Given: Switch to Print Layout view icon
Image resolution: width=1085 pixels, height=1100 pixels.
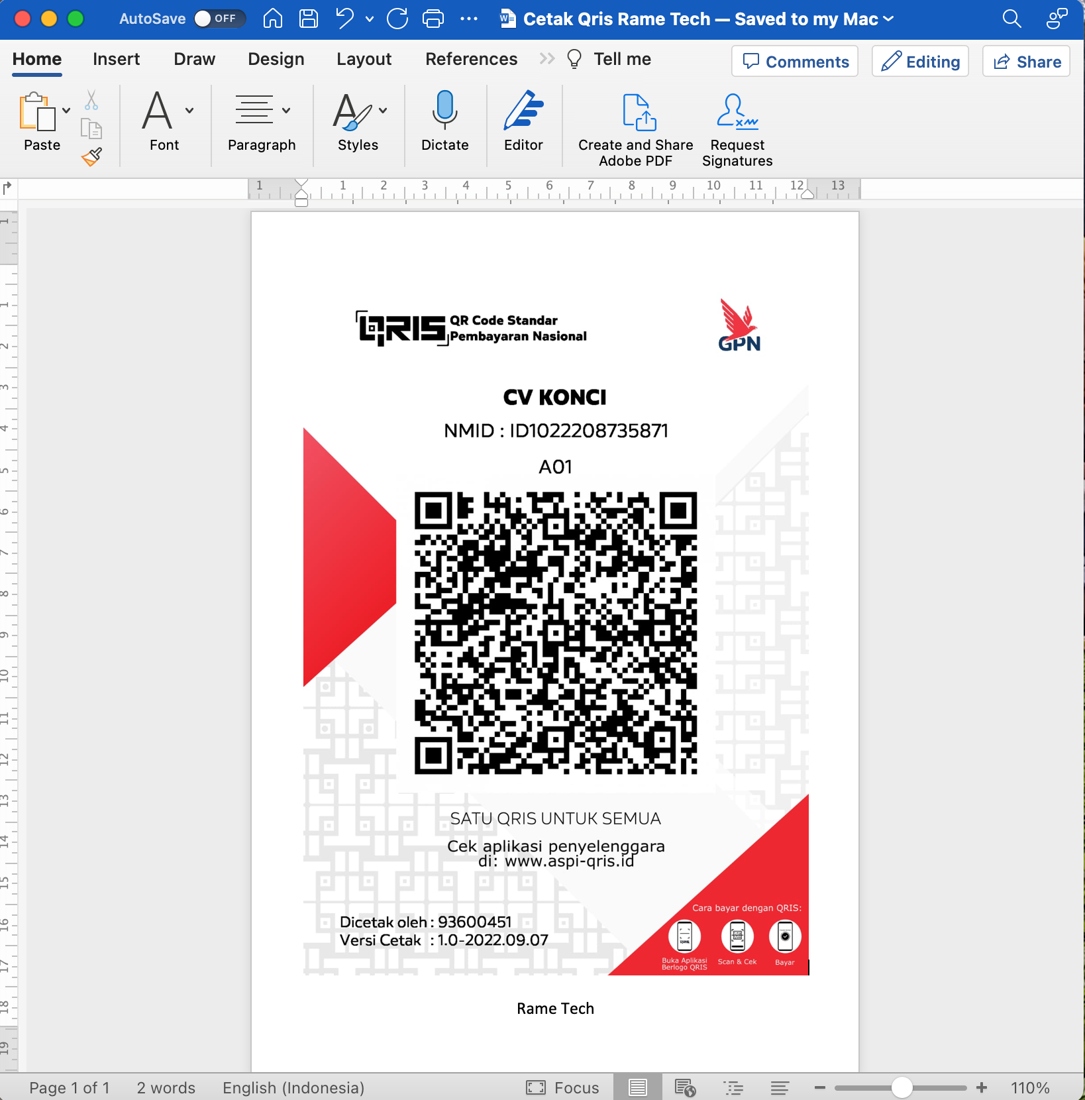Looking at the screenshot, I should pos(637,1087).
